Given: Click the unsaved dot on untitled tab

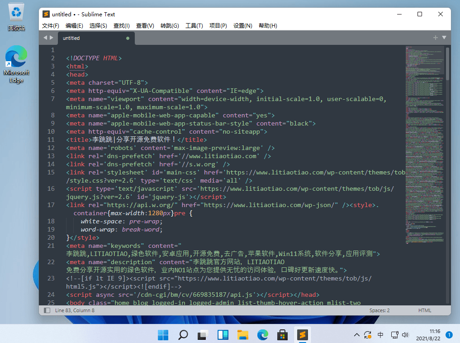Looking at the screenshot, I should pyautogui.click(x=128, y=38).
